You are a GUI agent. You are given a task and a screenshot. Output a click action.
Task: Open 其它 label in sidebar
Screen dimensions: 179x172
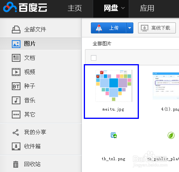pyautogui.click(x=30, y=115)
